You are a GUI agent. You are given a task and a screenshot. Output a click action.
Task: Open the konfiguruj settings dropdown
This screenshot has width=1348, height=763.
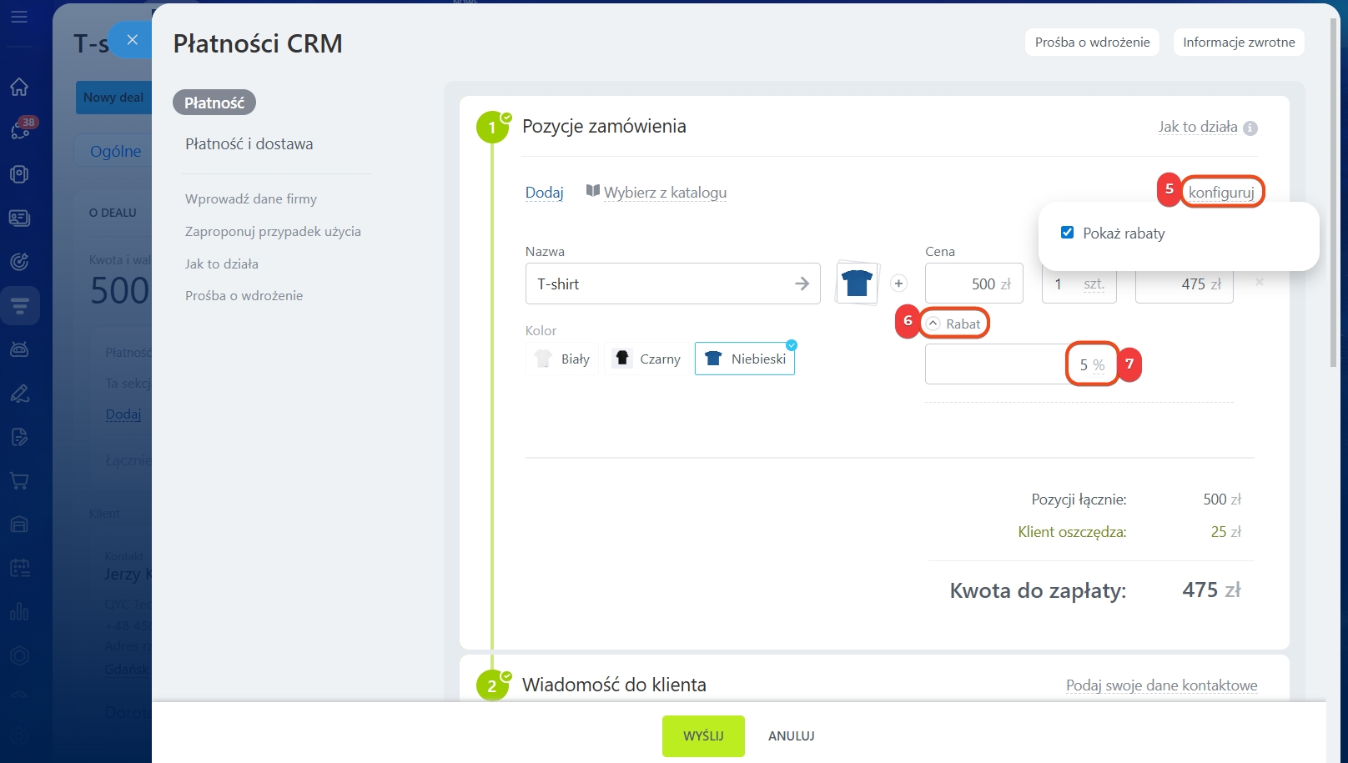point(1221,193)
